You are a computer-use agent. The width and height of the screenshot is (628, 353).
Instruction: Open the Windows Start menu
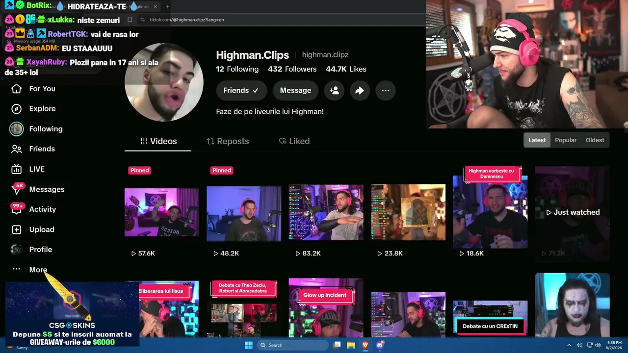(x=249, y=345)
